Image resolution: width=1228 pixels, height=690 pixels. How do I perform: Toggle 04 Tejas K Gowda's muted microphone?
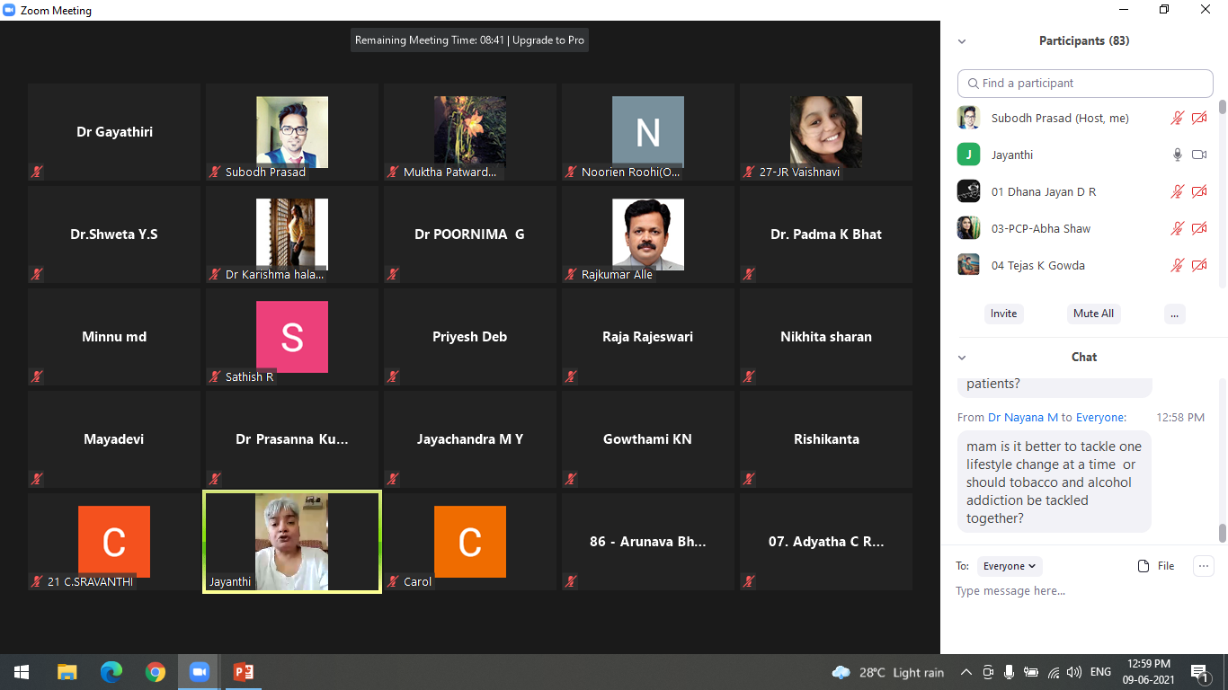pyautogui.click(x=1177, y=265)
